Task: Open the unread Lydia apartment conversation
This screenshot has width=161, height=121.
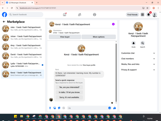Action: (23, 65)
